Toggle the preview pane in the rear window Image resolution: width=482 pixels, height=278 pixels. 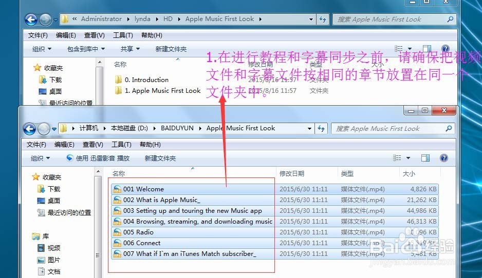(427, 49)
